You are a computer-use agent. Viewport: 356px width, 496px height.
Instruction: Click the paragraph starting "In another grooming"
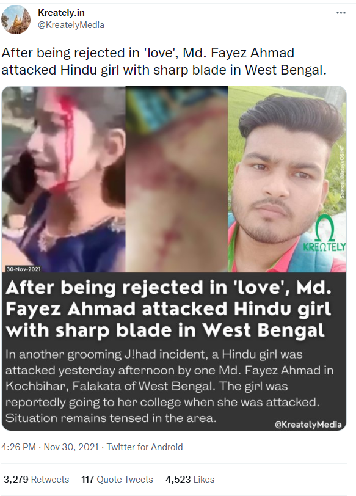pyautogui.click(x=170, y=386)
